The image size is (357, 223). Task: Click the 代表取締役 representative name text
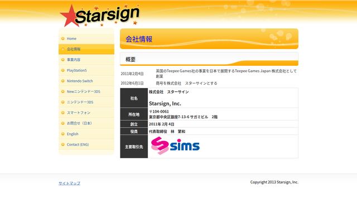click(x=167, y=132)
